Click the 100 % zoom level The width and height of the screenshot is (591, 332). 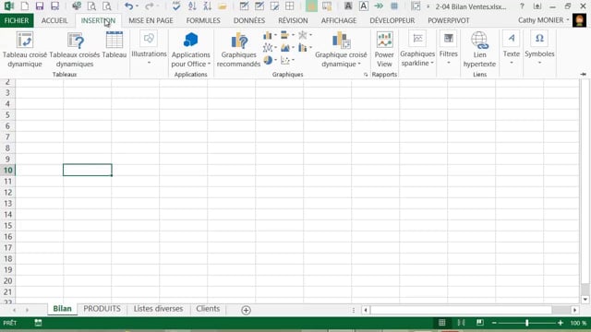(x=578, y=323)
